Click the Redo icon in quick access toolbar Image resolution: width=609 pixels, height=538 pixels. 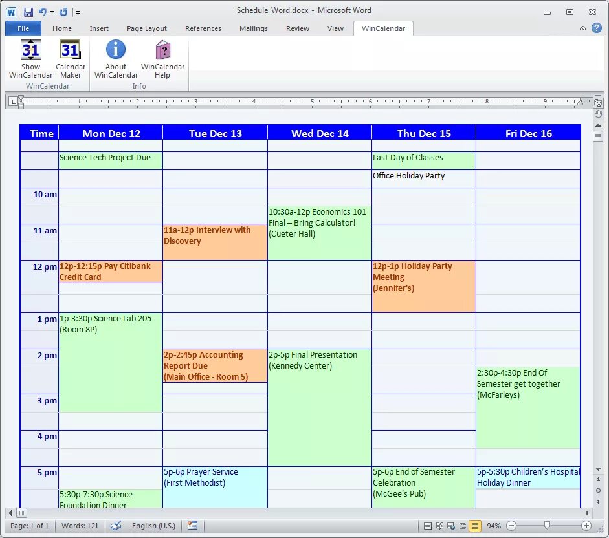[x=63, y=12]
